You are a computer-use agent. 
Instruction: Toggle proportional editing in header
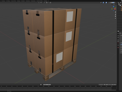click(x=50, y=3)
